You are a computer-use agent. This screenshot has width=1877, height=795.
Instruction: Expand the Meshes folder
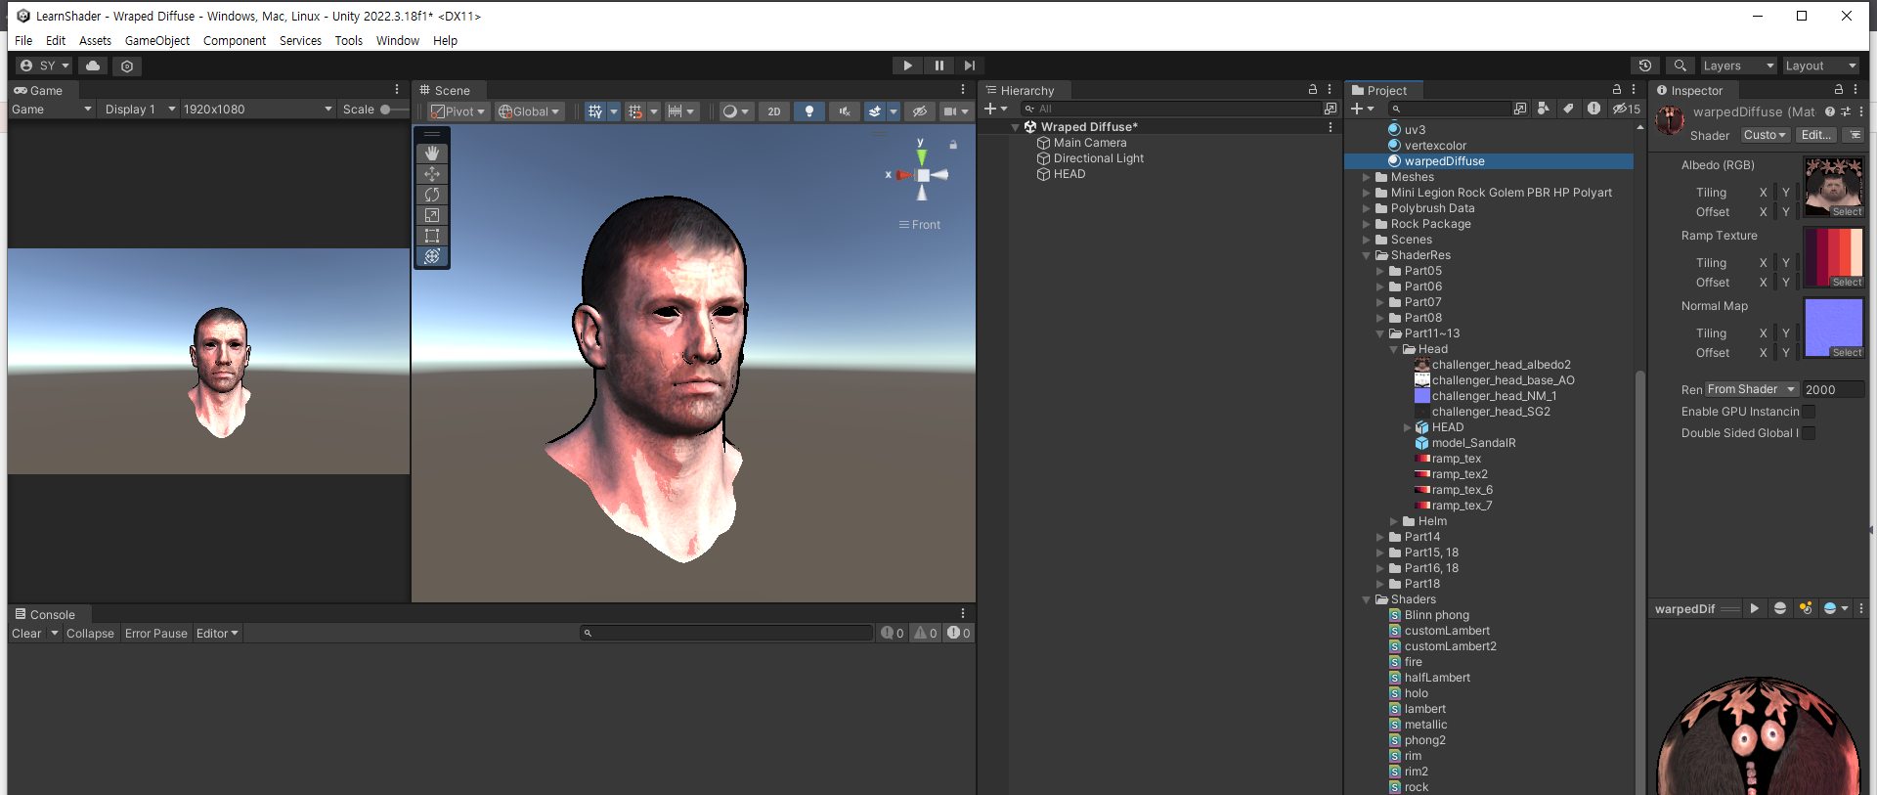[1367, 177]
